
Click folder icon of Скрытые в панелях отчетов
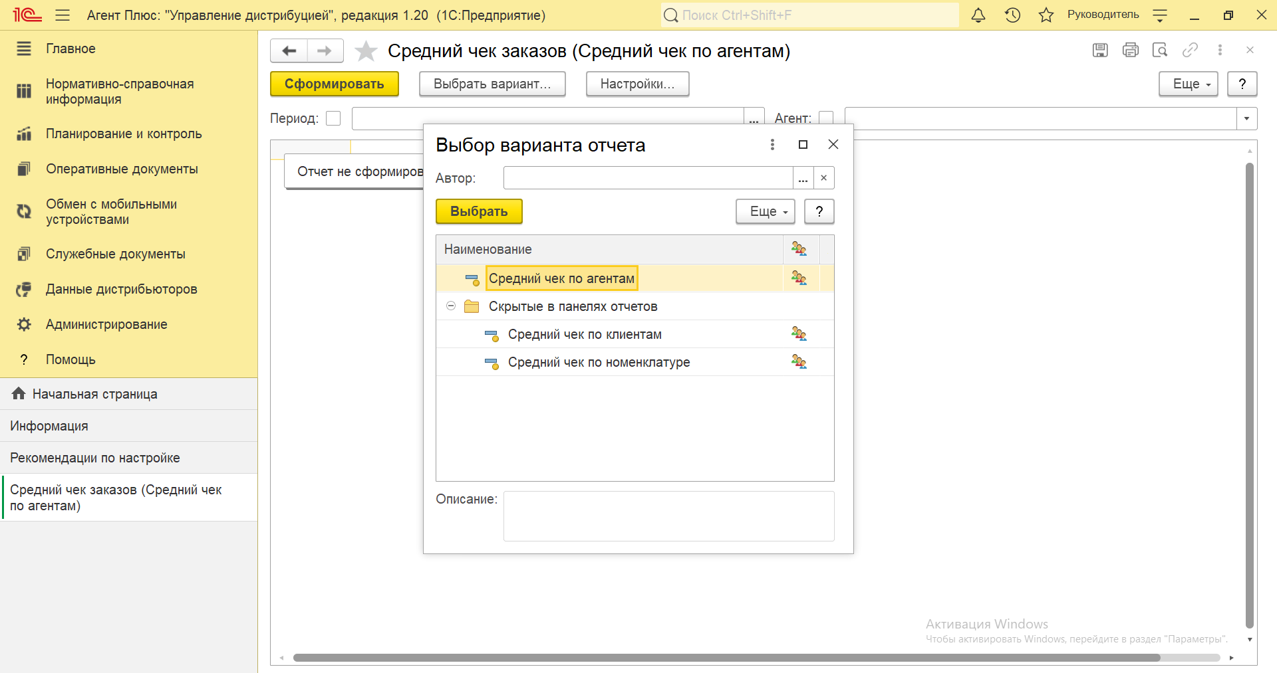pos(472,306)
